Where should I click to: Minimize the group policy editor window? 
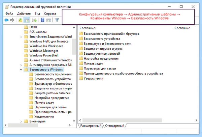169,6
